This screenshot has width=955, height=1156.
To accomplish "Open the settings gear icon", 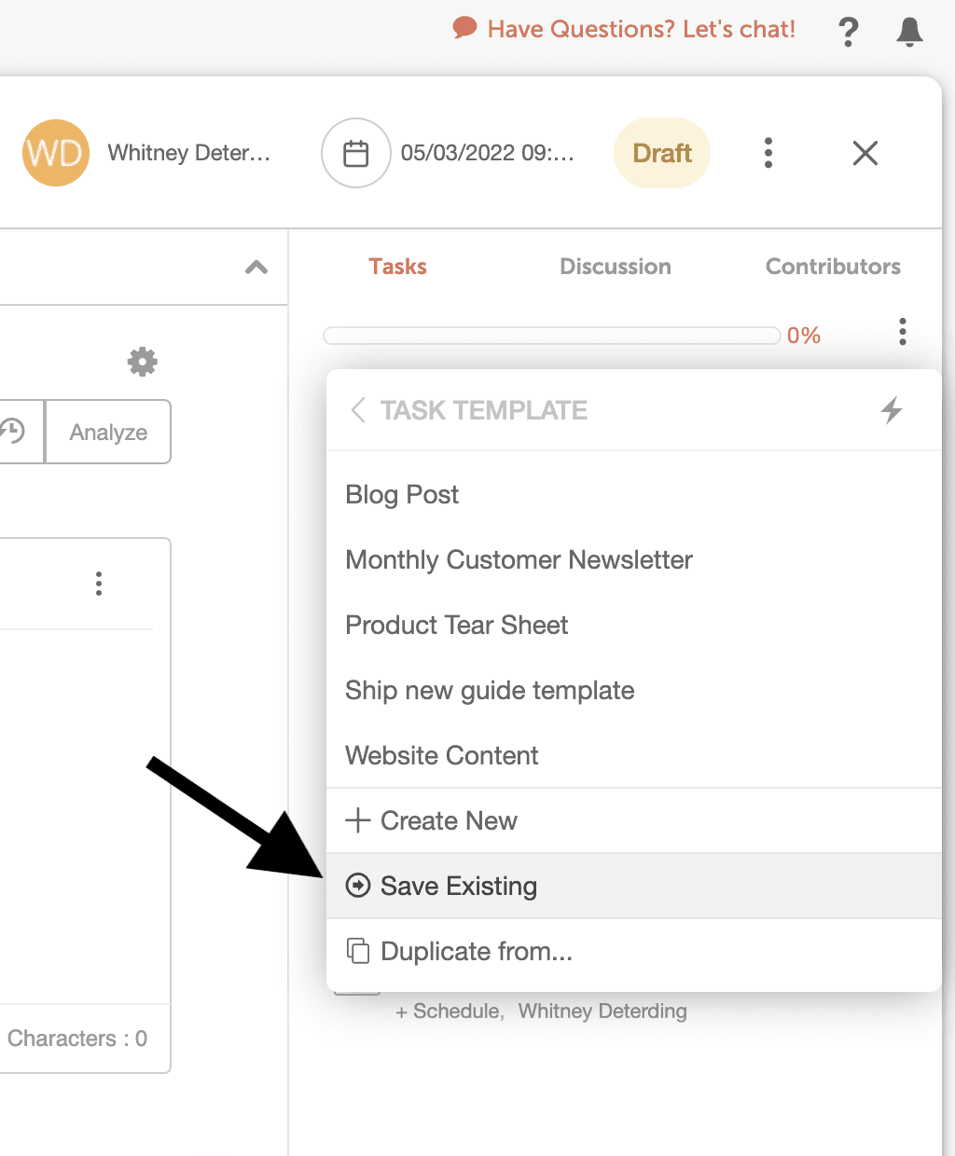I will 143,362.
